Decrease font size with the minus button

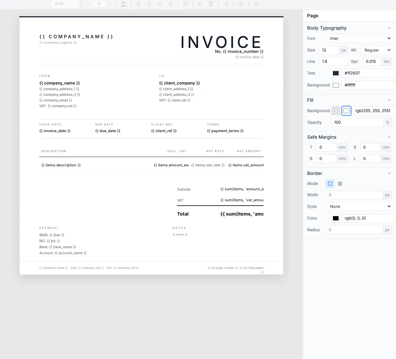click(x=88, y=4)
